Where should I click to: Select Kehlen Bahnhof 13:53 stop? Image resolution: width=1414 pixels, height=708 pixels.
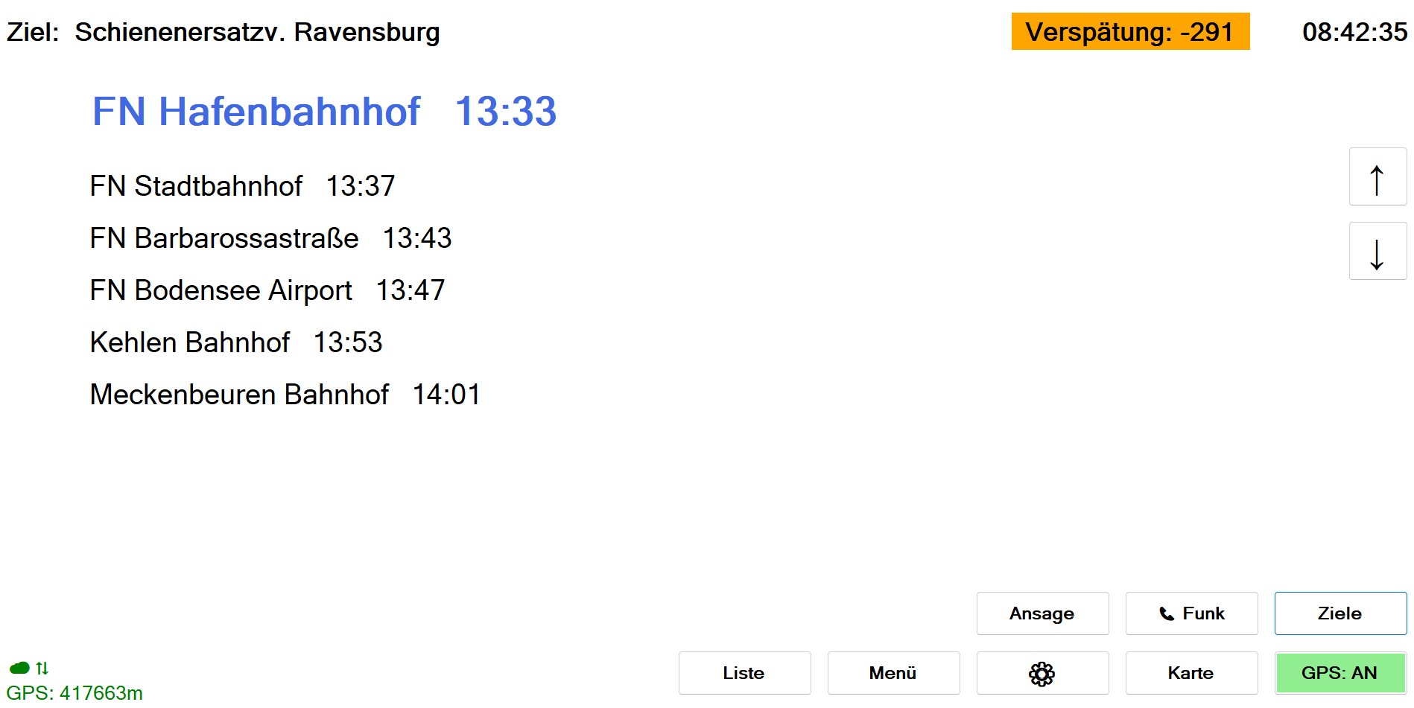click(235, 342)
